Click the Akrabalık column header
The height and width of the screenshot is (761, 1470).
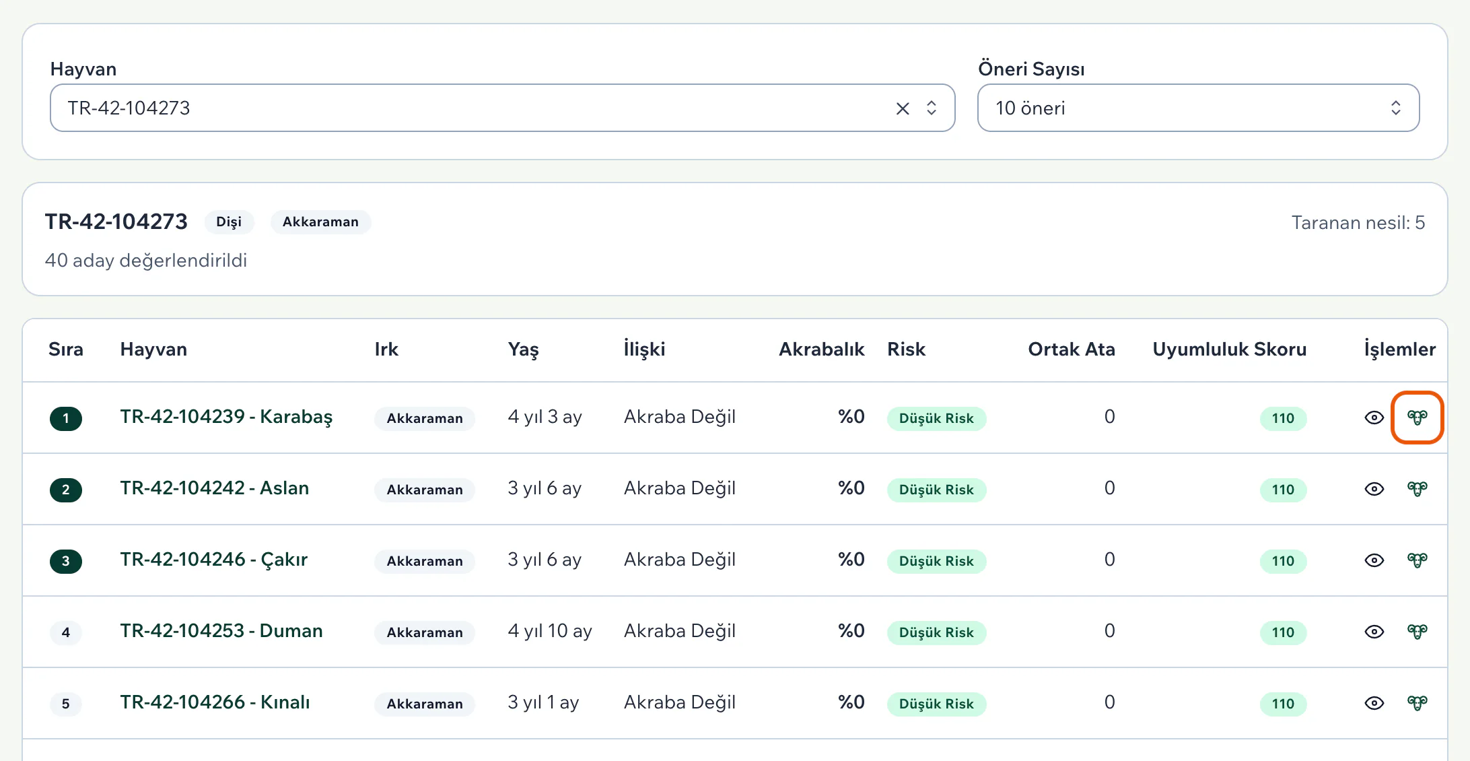[x=821, y=350]
